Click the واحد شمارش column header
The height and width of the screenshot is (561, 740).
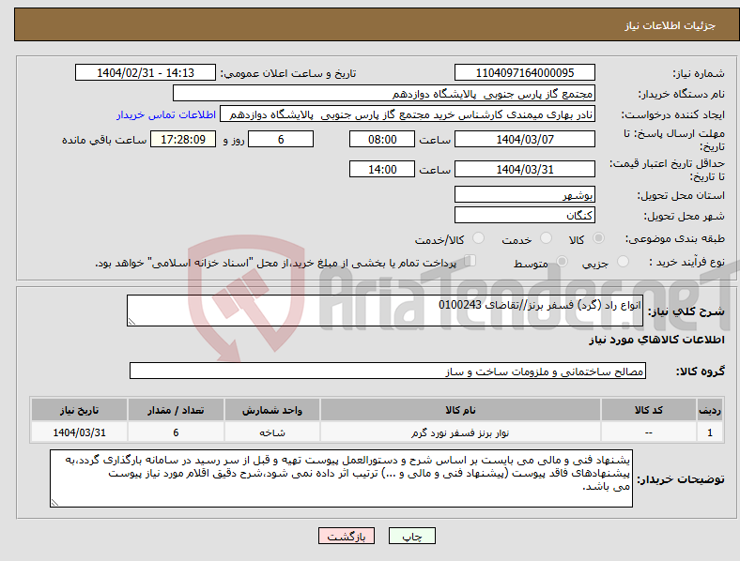pos(271,410)
